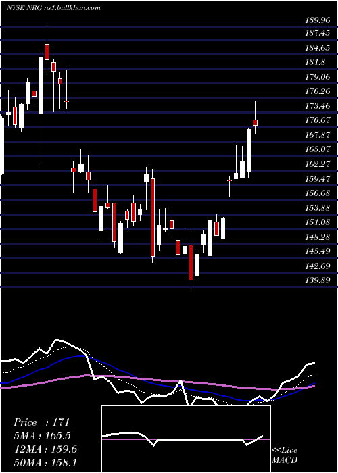Click the 179.06 price label
The width and height of the screenshot is (338, 473).
click(x=318, y=76)
